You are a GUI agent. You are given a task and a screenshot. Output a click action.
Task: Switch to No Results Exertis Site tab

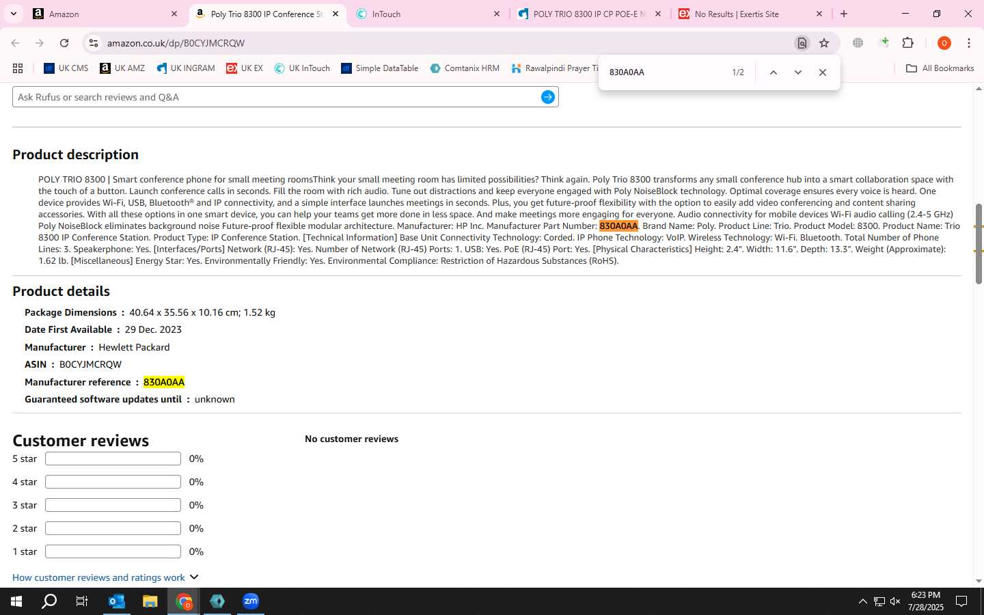tap(751, 14)
